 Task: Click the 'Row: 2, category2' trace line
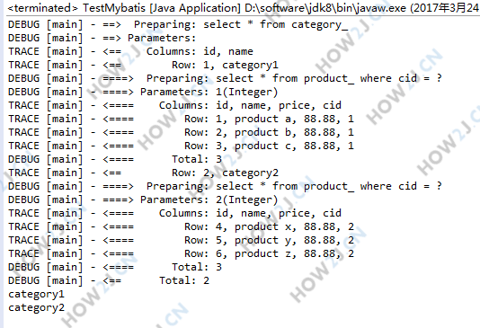(143, 173)
